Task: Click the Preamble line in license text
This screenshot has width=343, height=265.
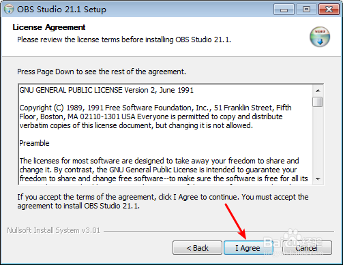Action: pos(34,143)
